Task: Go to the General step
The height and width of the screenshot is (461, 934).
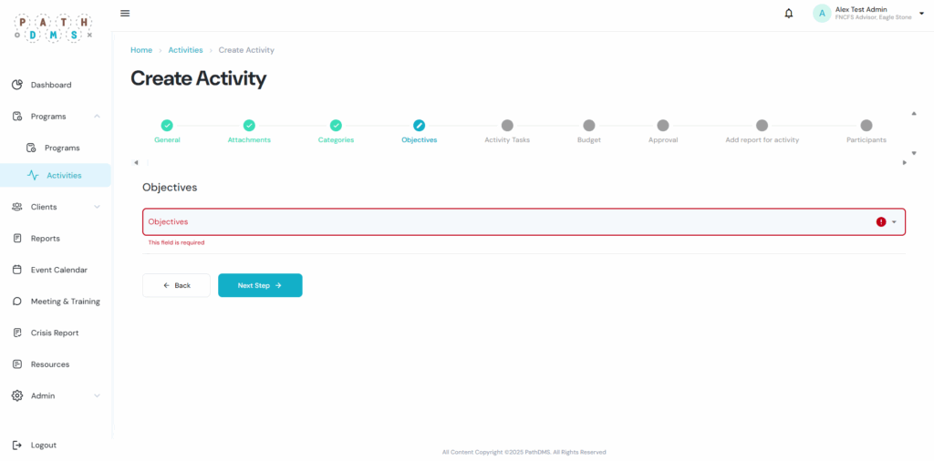Action: 167,126
